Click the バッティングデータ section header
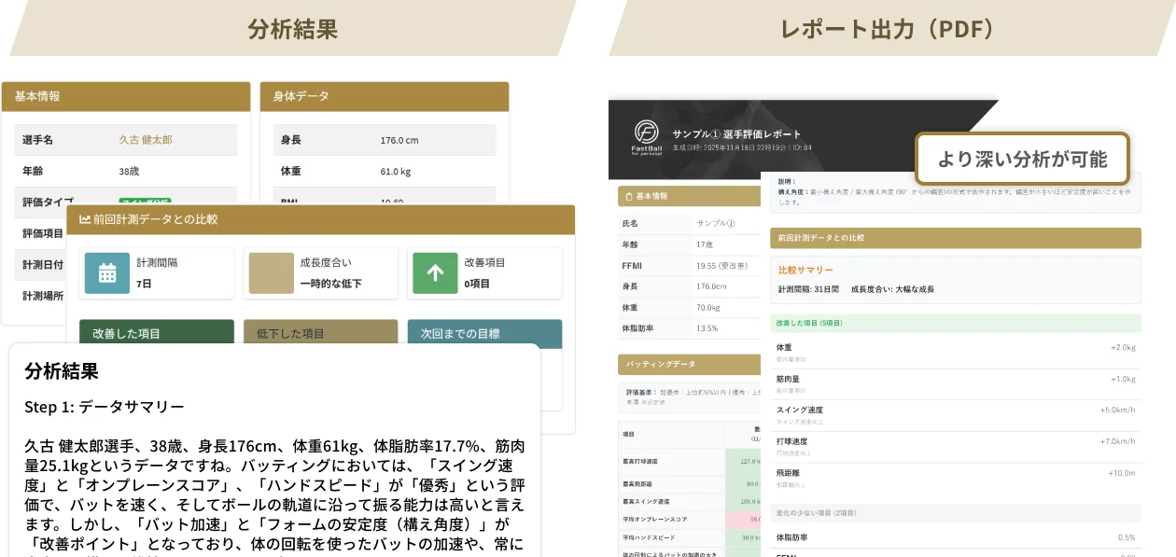Image resolution: width=1176 pixels, height=557 pixels. point(689,364)
